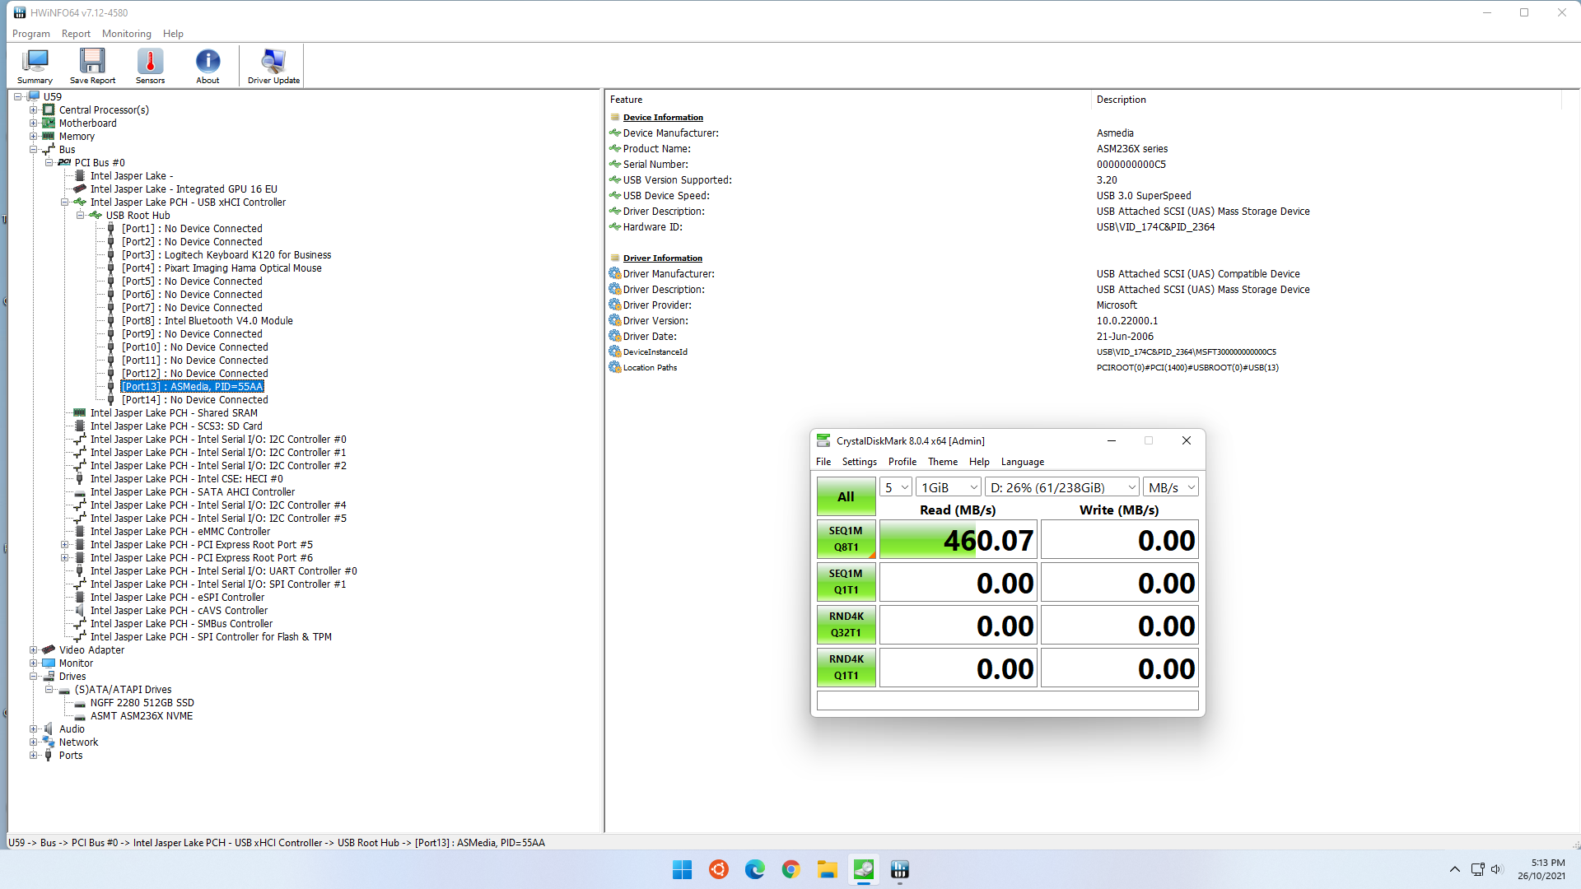The width and height of the screenshot is (1581, 889).
Task: Select the Video Adapter tree icon
Action: [49, 649]
